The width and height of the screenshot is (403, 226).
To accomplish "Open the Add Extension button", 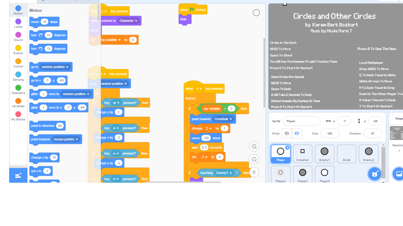I will pos(18,175).
